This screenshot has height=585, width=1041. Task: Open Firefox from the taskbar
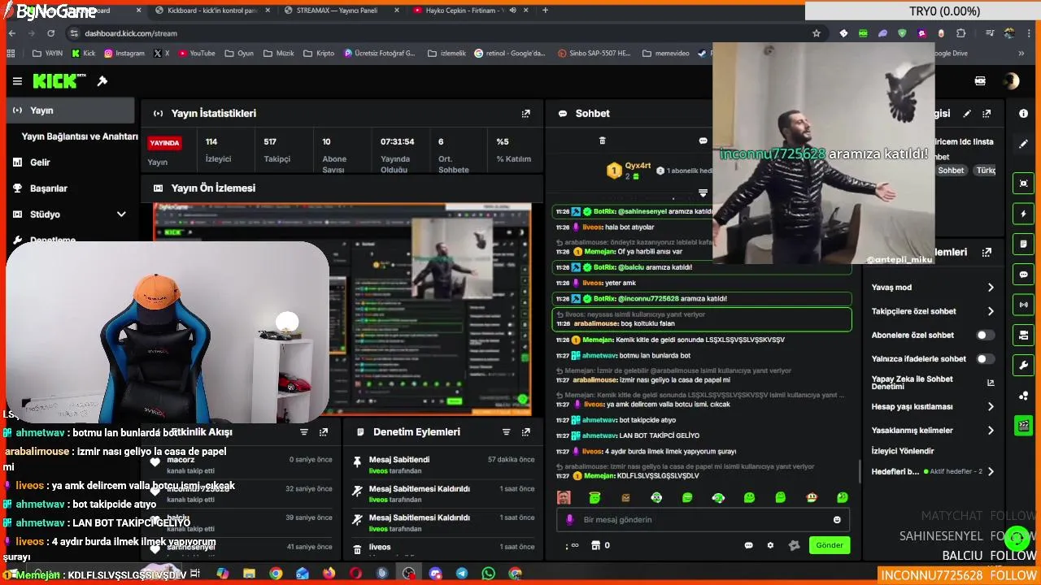[x=329, y=574]
